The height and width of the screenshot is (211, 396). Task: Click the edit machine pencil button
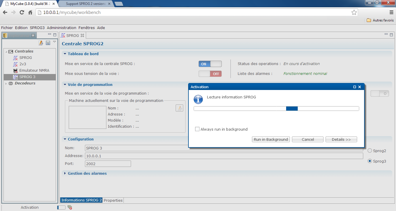tap(179, 108)
